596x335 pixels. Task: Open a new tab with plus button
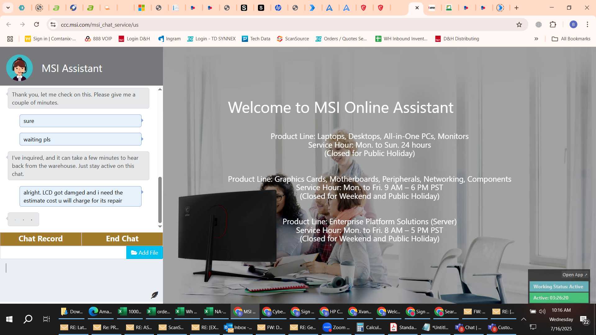[x=517, y=8]
